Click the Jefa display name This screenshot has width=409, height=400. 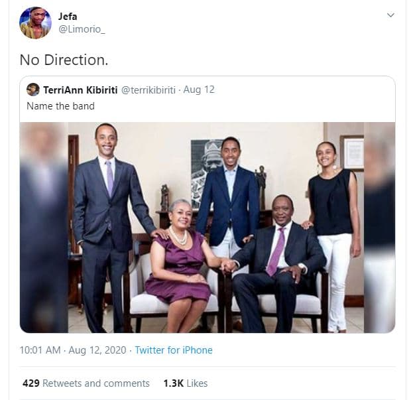[x=68, y=16]
